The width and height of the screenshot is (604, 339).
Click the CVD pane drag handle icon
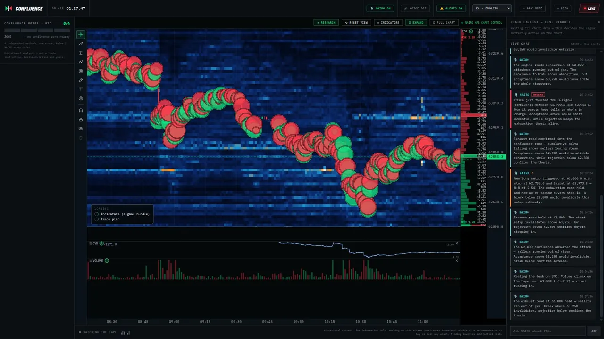[91, 243]
